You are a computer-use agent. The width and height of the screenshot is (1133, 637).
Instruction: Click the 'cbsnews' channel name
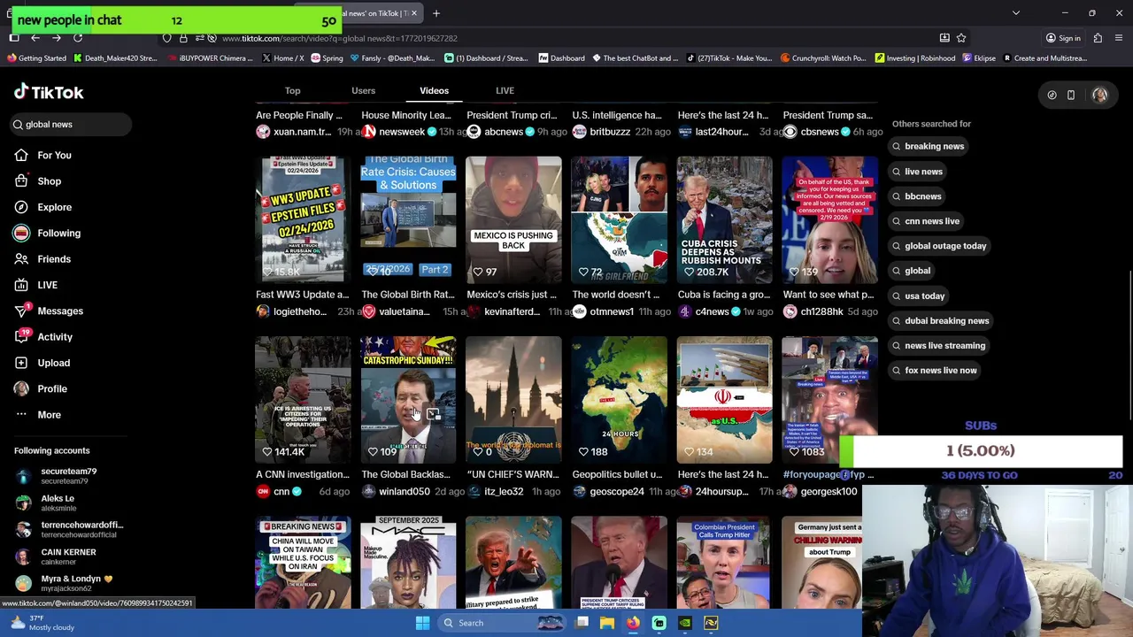coord(819,132)
